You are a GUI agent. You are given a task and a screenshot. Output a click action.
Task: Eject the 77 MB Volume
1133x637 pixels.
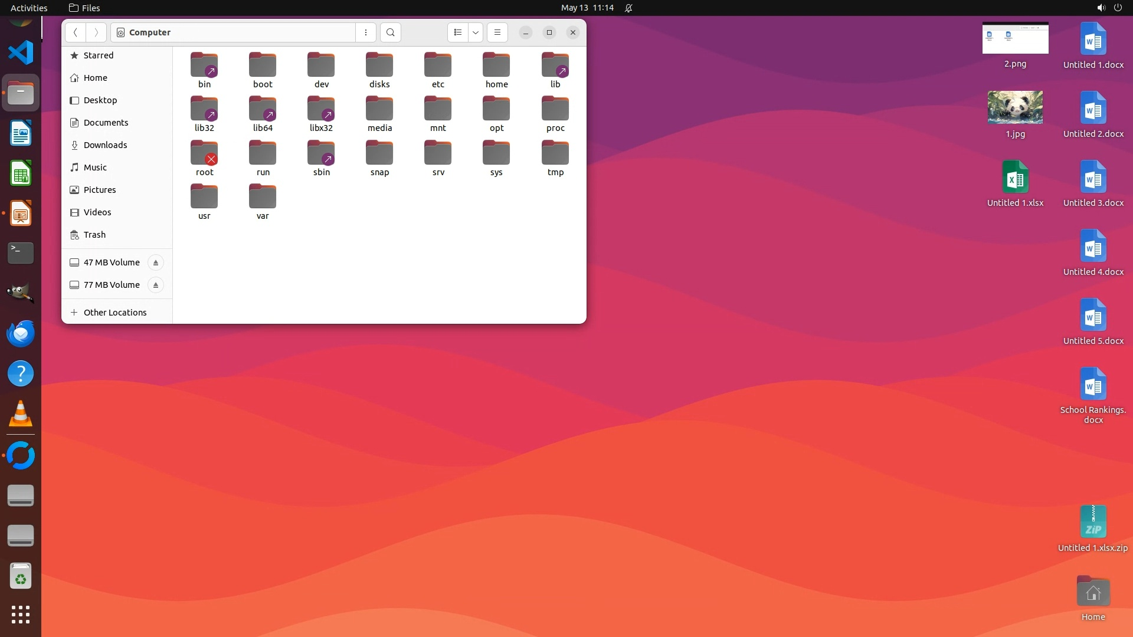click(x=156, y=285)
